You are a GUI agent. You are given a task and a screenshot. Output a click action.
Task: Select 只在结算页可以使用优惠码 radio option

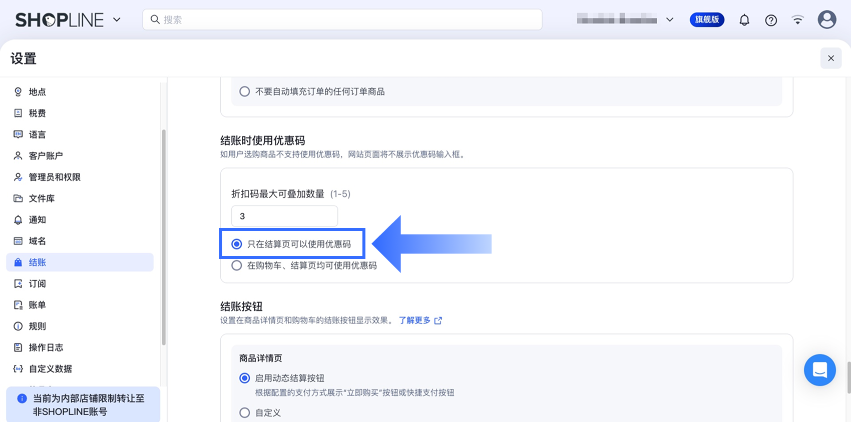point(237,244)
